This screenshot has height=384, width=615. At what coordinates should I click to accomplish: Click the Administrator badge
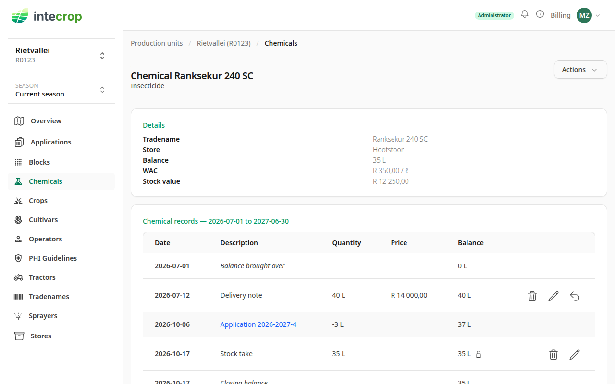pyautogui.click(x=494, y=15)
